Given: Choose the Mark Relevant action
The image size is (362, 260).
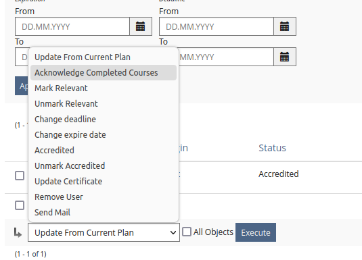Looking at the screenshot, I should (x=104, y=88).
